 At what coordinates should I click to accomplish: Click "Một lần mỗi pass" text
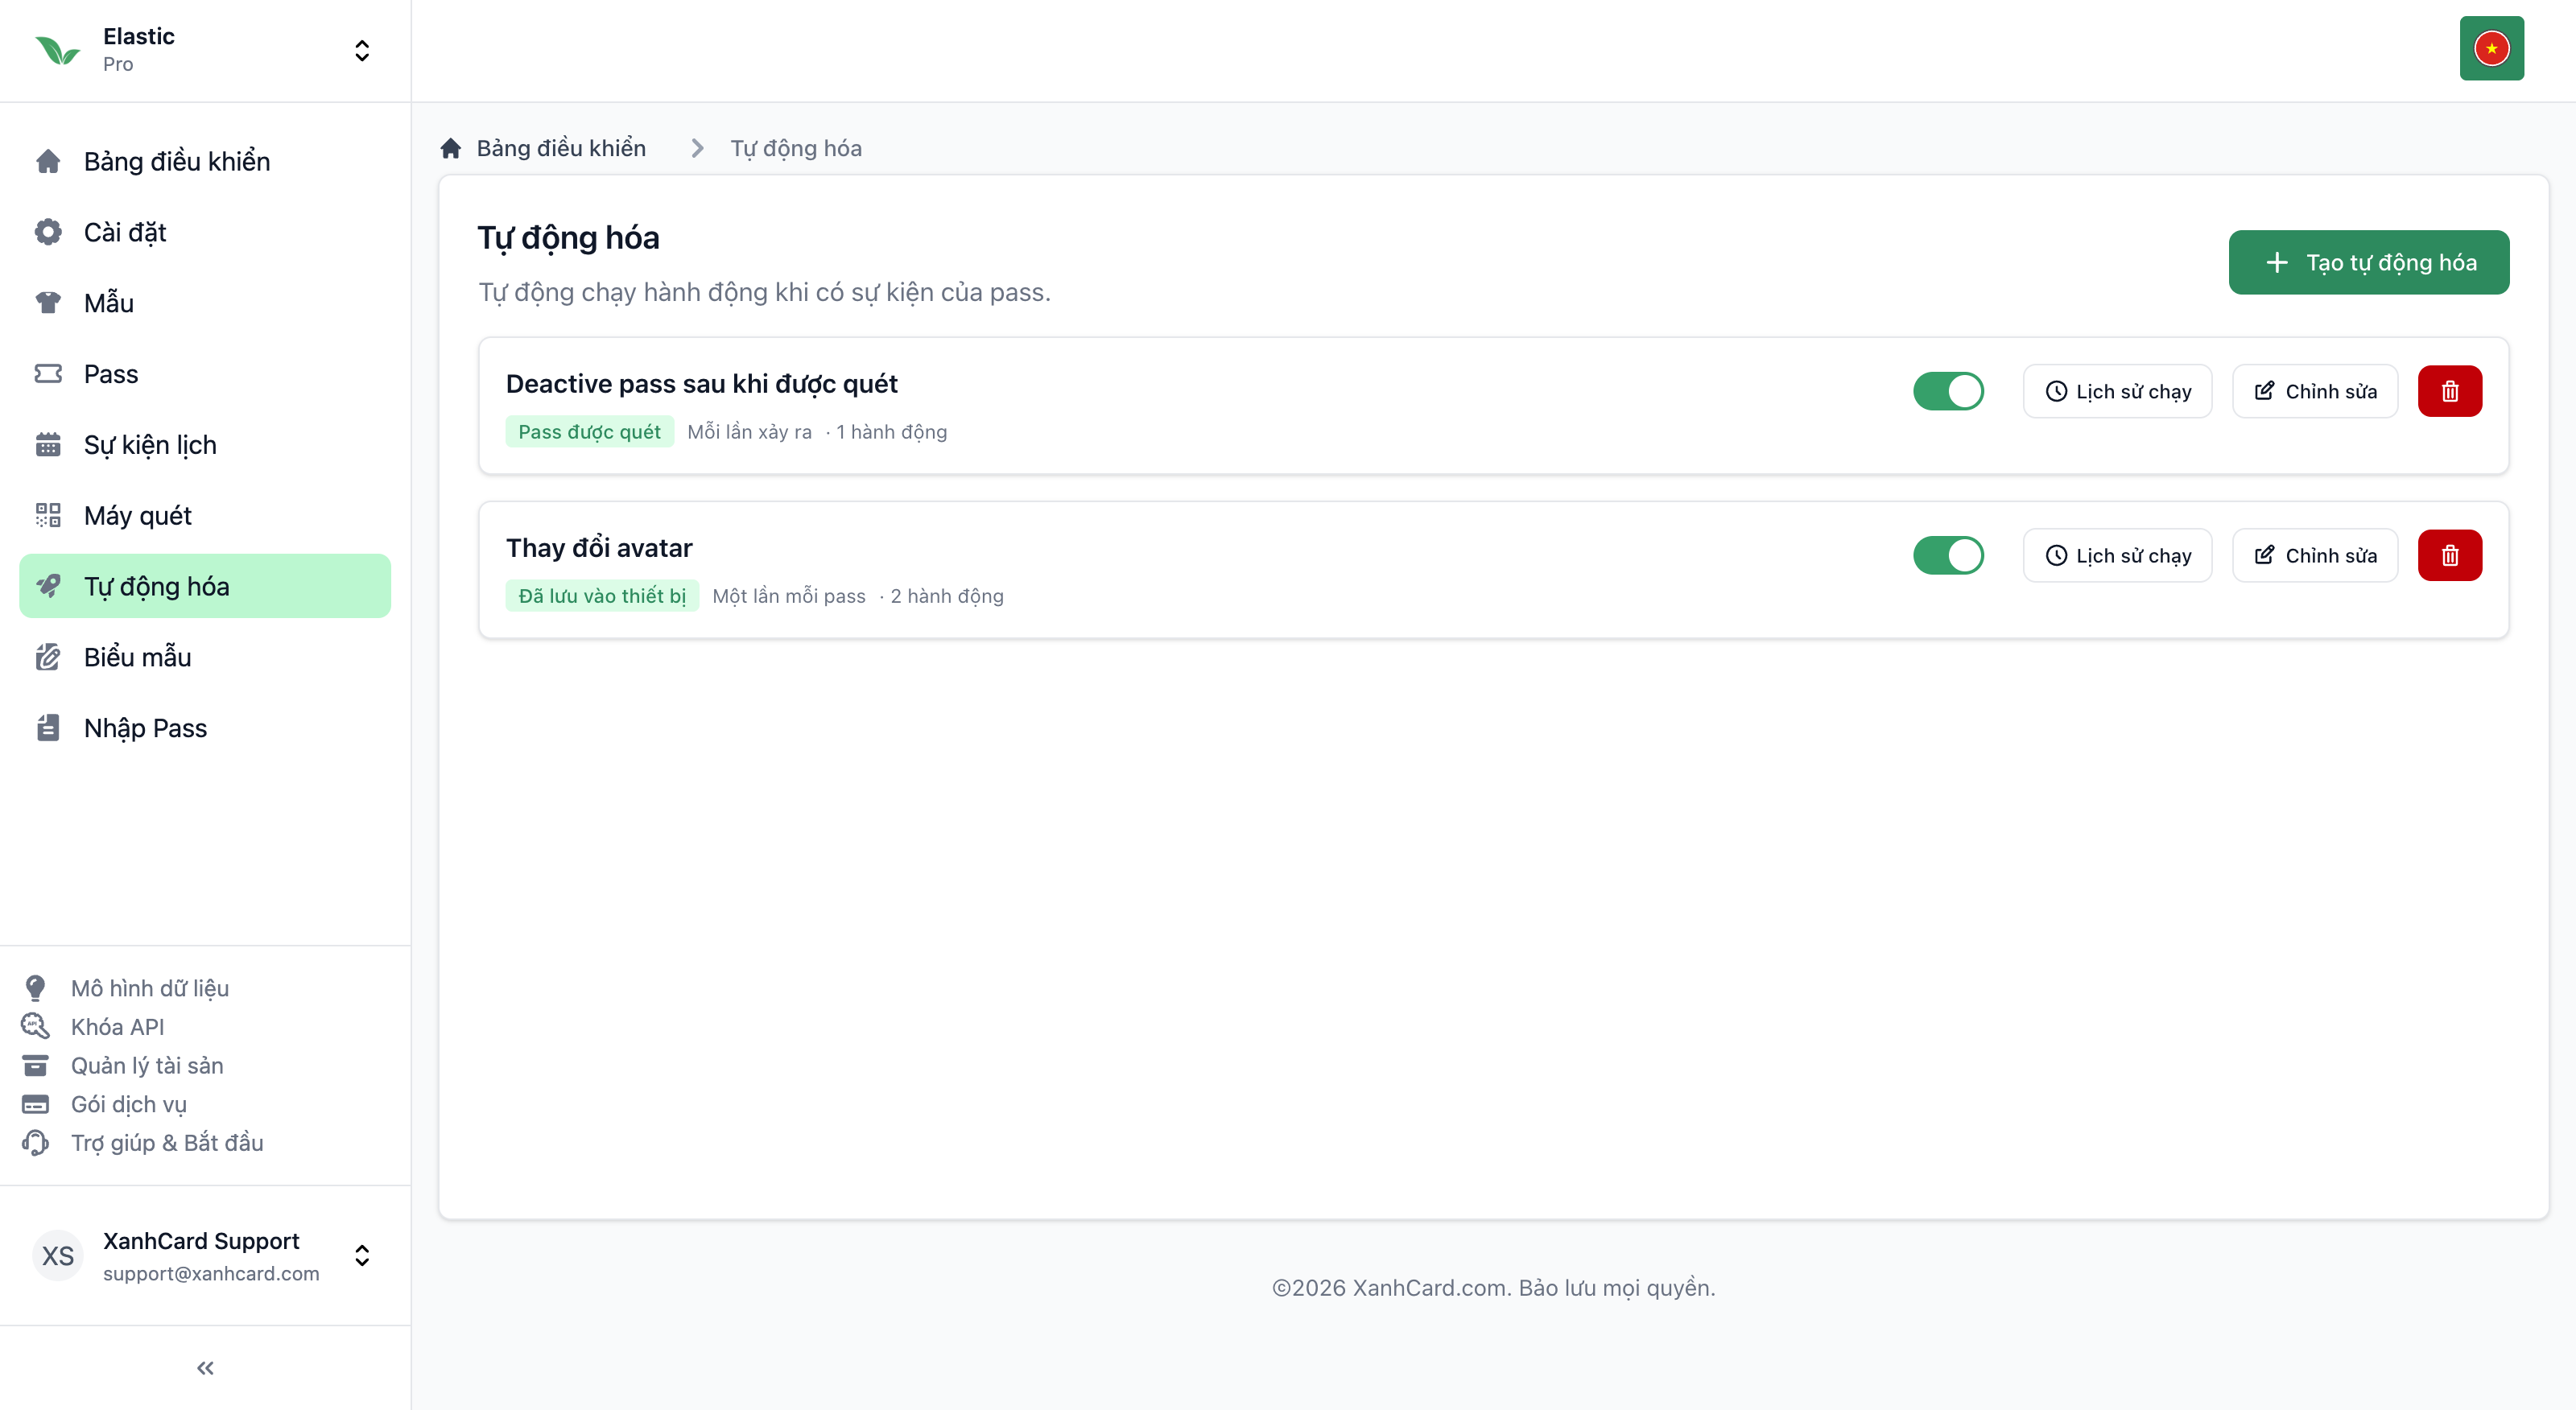coord(789,596)
